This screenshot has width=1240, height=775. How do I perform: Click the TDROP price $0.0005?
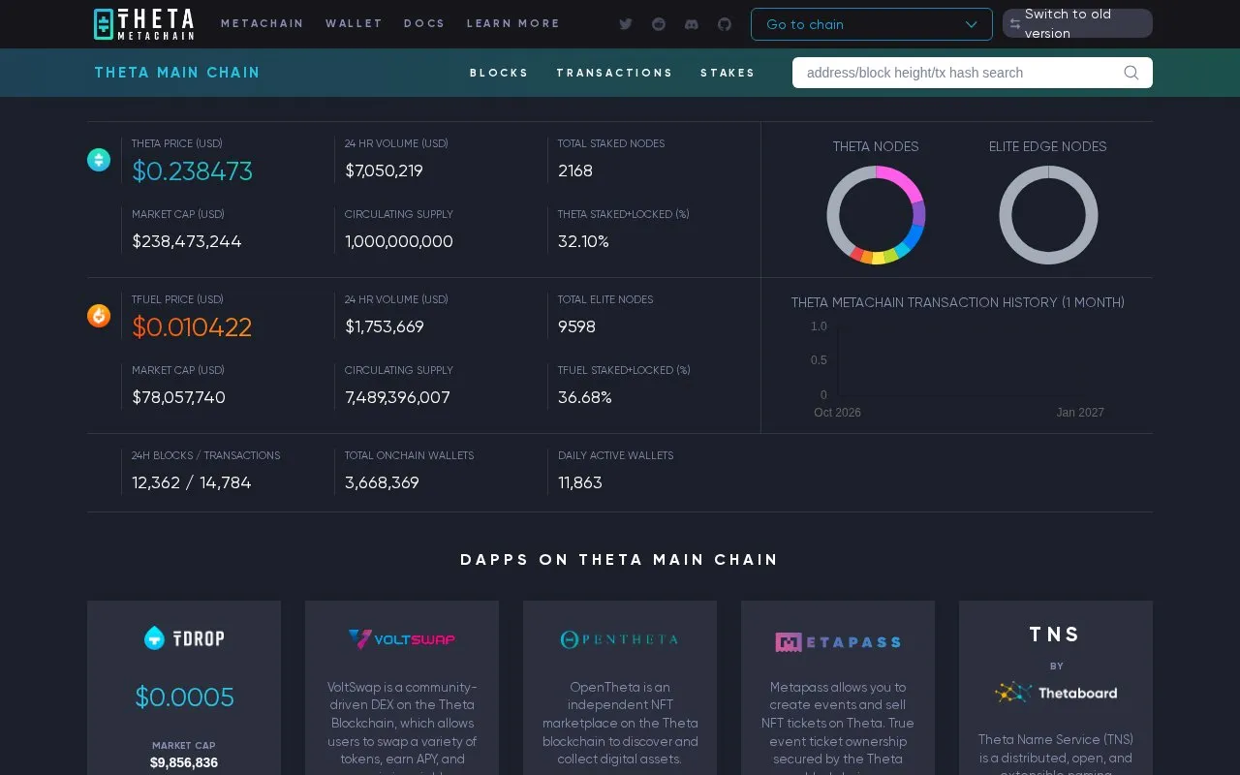[x=184, y=697]
